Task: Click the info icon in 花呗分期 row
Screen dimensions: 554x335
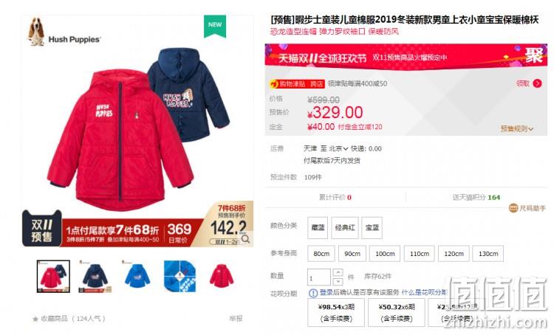Action: [313, 293]
